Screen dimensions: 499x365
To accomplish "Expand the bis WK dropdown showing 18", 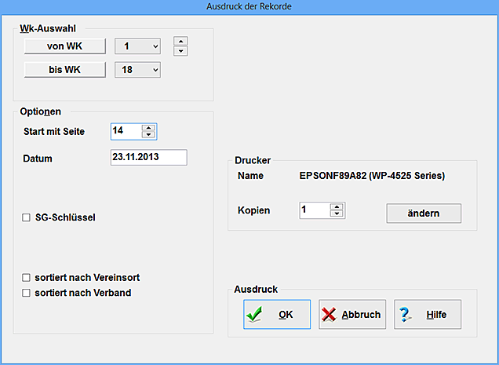I will [155, 70].
